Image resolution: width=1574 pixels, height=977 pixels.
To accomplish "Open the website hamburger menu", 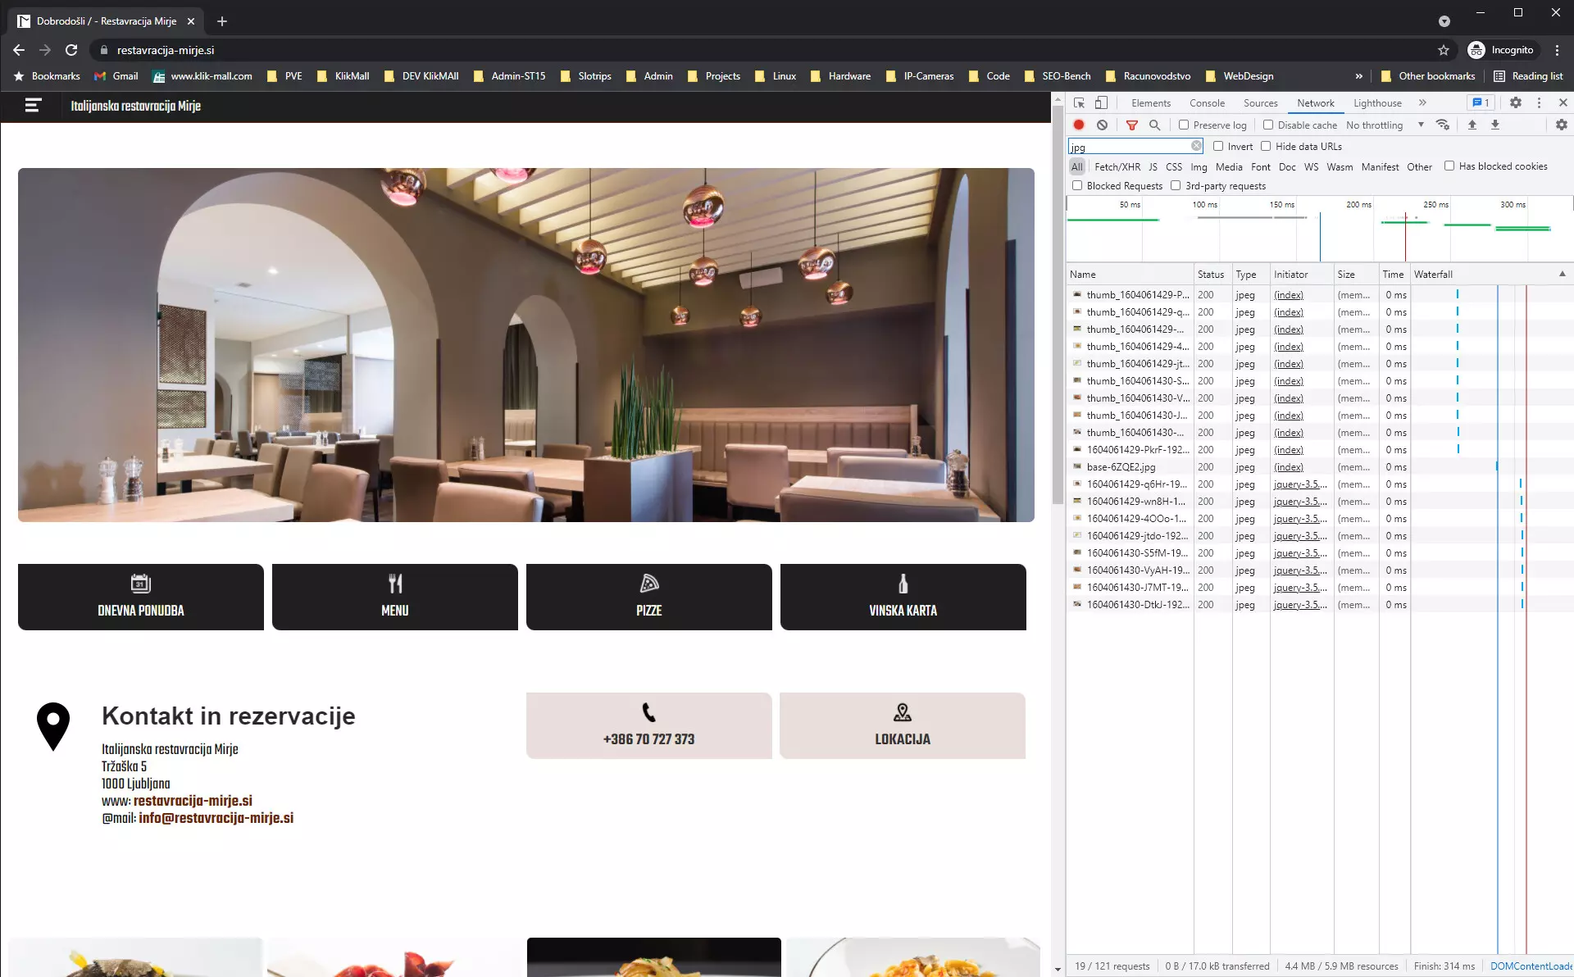I will point(33,106).
